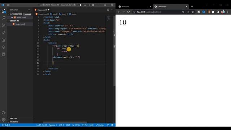Click the editor horizontal scrollbar
This screenshot has height=130, width=231.
tap(65, 122)
